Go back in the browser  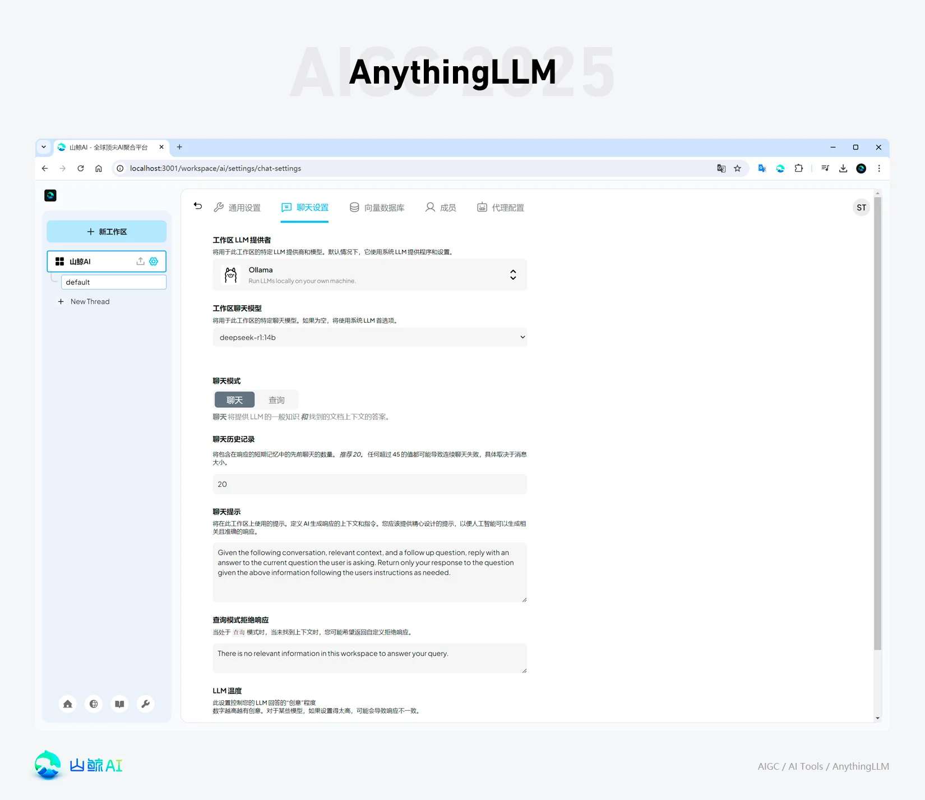(45, 168)
